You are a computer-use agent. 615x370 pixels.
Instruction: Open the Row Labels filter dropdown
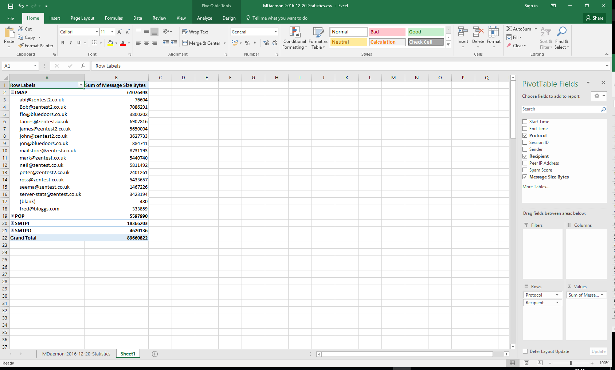point(81,85)
